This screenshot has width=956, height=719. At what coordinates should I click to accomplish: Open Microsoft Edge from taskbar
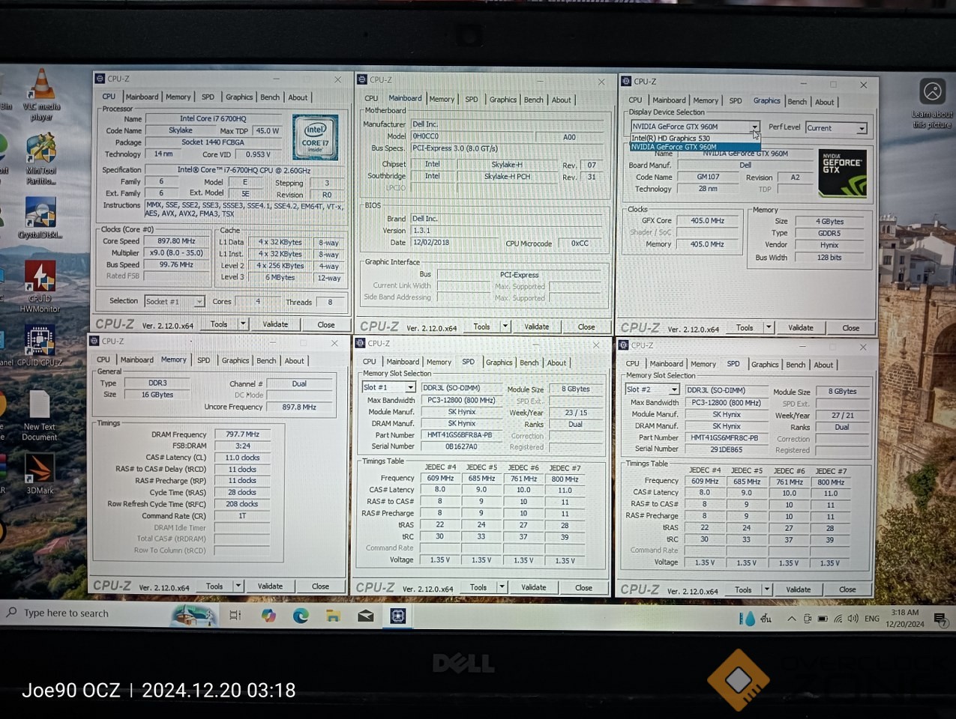pos(301,616)
